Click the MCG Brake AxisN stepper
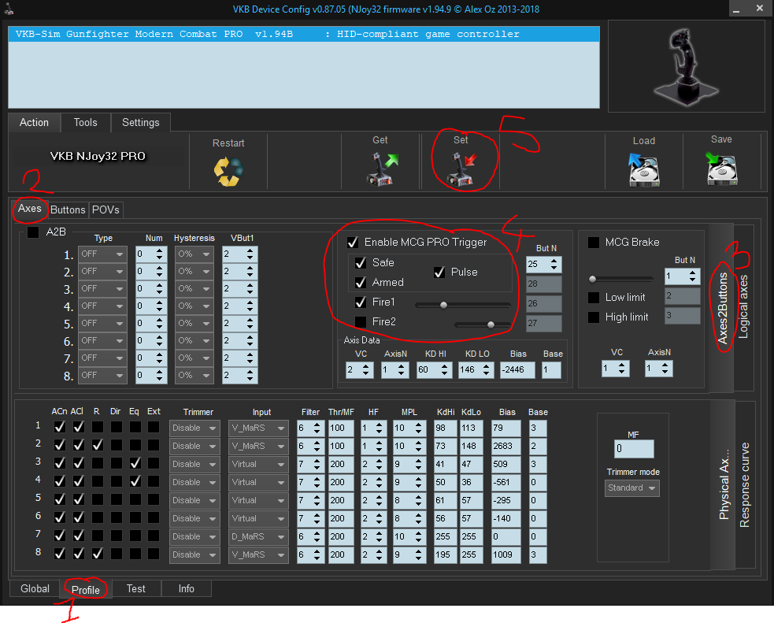This screenshot has height=623, width=774. pyautogui.click(x=659, y=369)
